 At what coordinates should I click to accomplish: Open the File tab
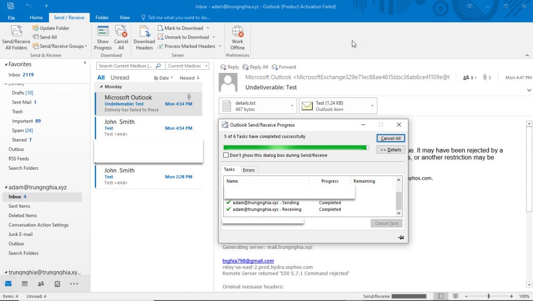tap(11, 17)
